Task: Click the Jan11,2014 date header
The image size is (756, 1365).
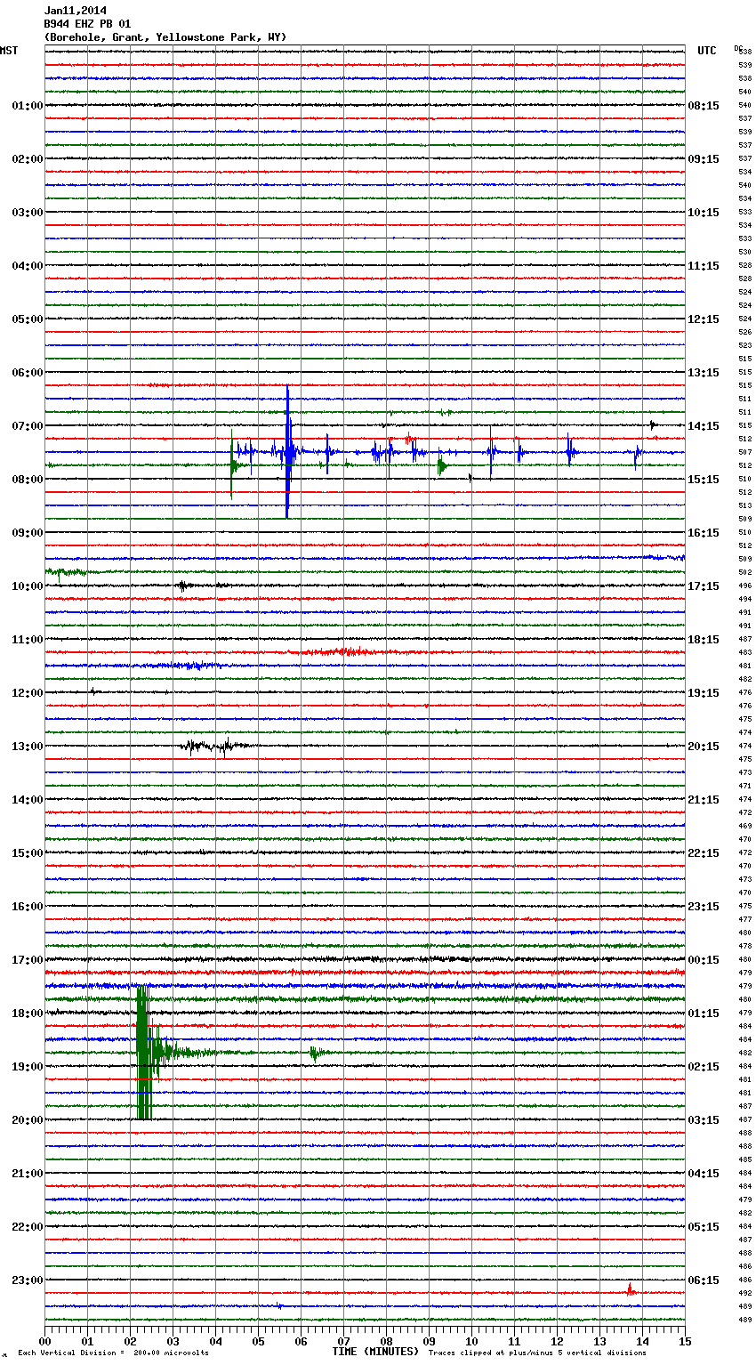Action: click(x=76, y=11)
